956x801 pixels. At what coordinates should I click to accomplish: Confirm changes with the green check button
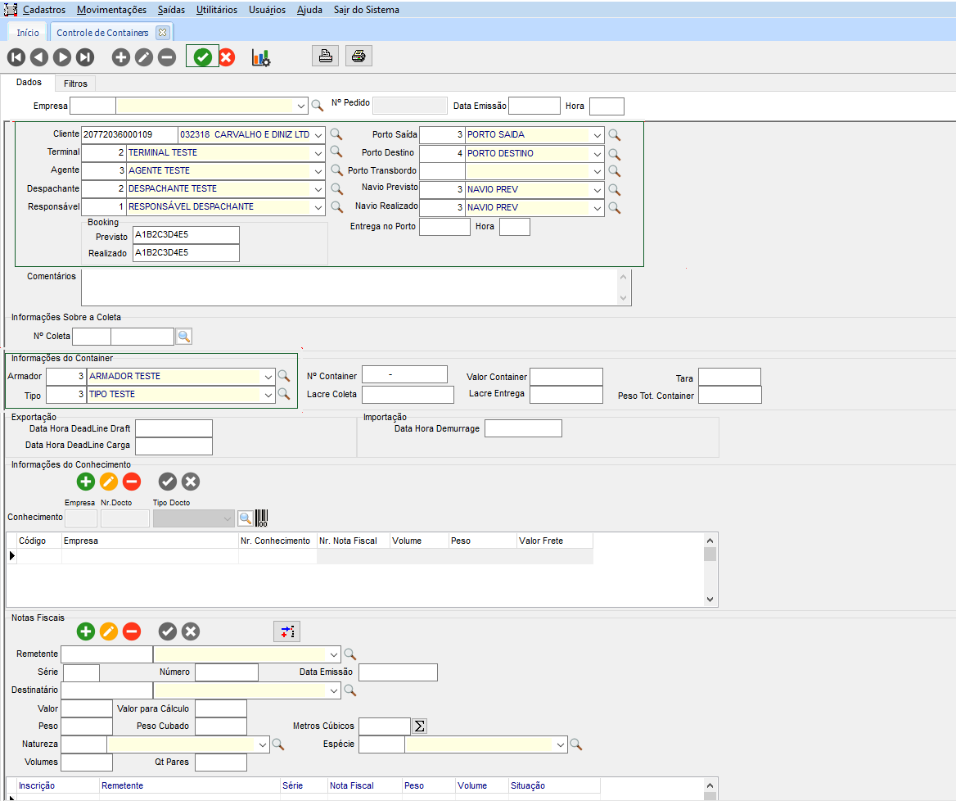pyautogui.click(x=203, y=57)
